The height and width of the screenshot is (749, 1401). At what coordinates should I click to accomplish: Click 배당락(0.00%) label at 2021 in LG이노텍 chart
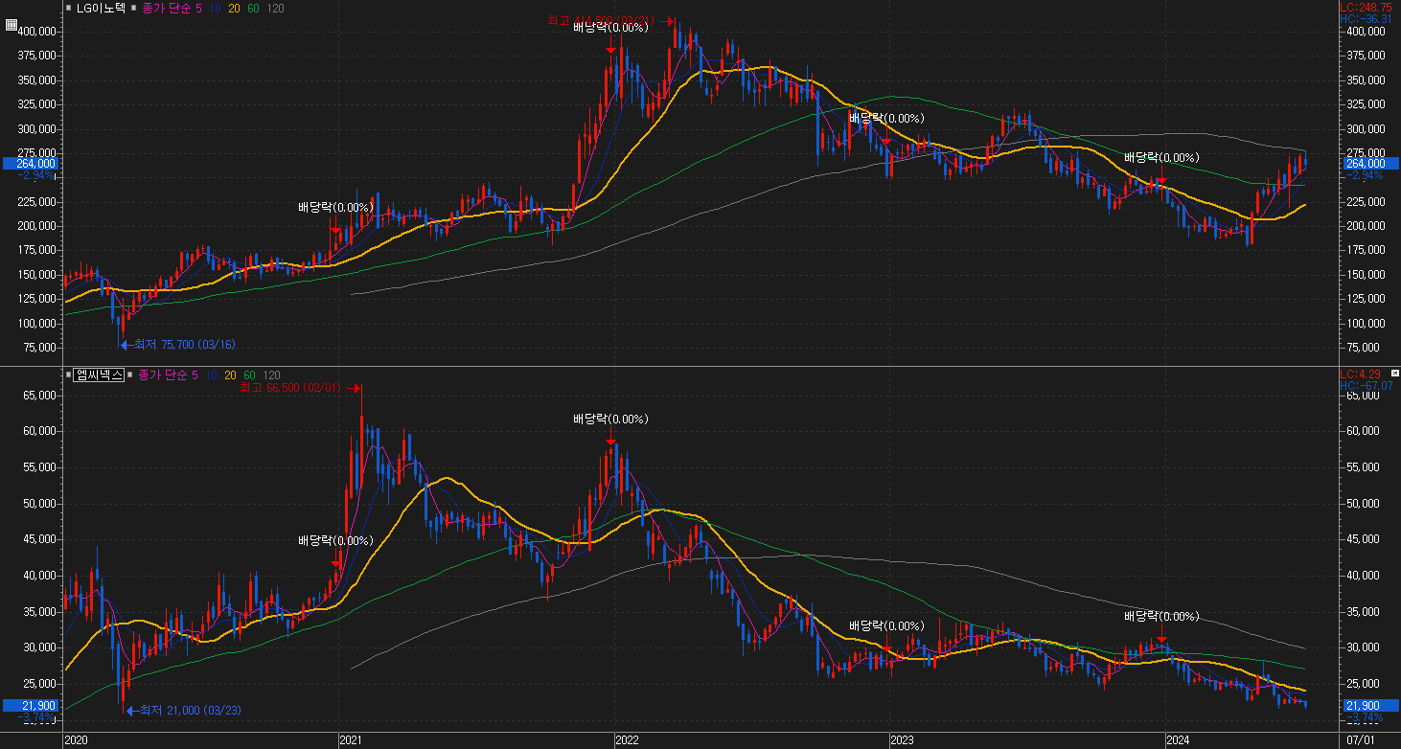click(x=335, y=207)
